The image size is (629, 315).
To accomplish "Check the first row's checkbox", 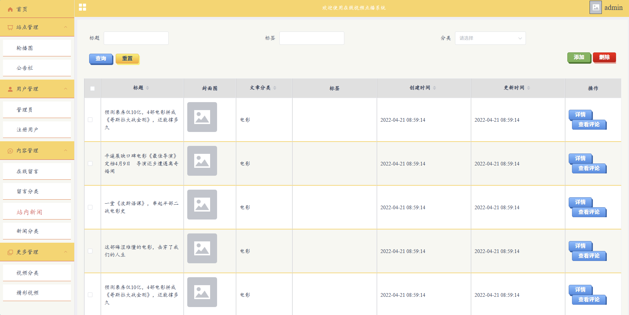I will (90, 120).
